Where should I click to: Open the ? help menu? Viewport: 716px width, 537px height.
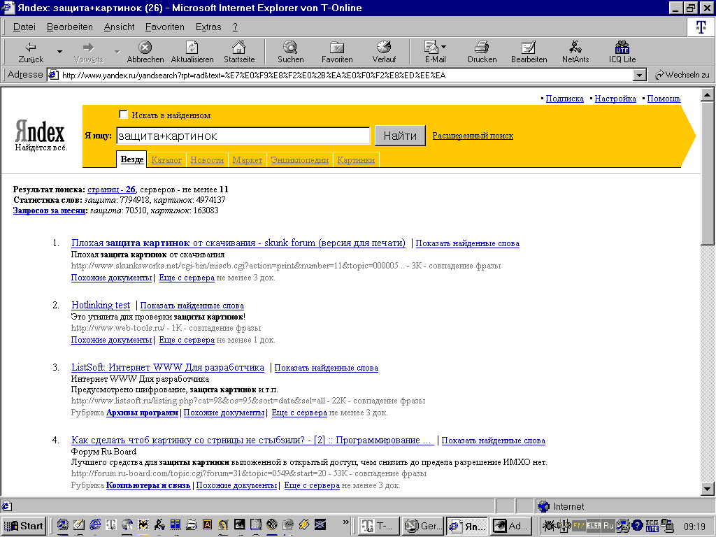pos(235,27)
